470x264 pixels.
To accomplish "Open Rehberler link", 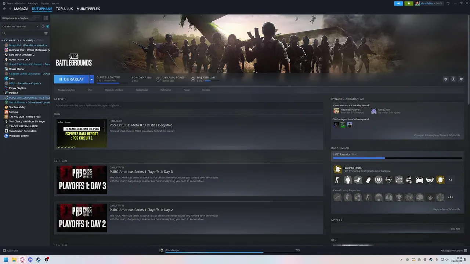I will click(x=166, y=90).
